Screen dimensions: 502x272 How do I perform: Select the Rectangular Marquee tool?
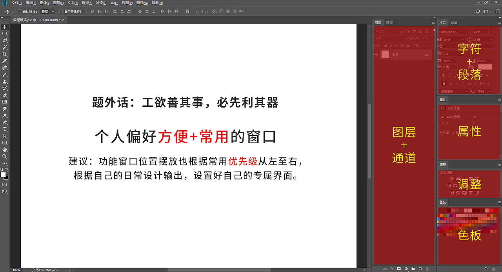coord(5,34)
